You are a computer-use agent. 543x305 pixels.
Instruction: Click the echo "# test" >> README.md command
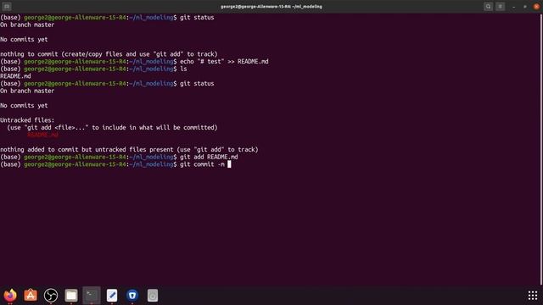(x=224, y=62)
